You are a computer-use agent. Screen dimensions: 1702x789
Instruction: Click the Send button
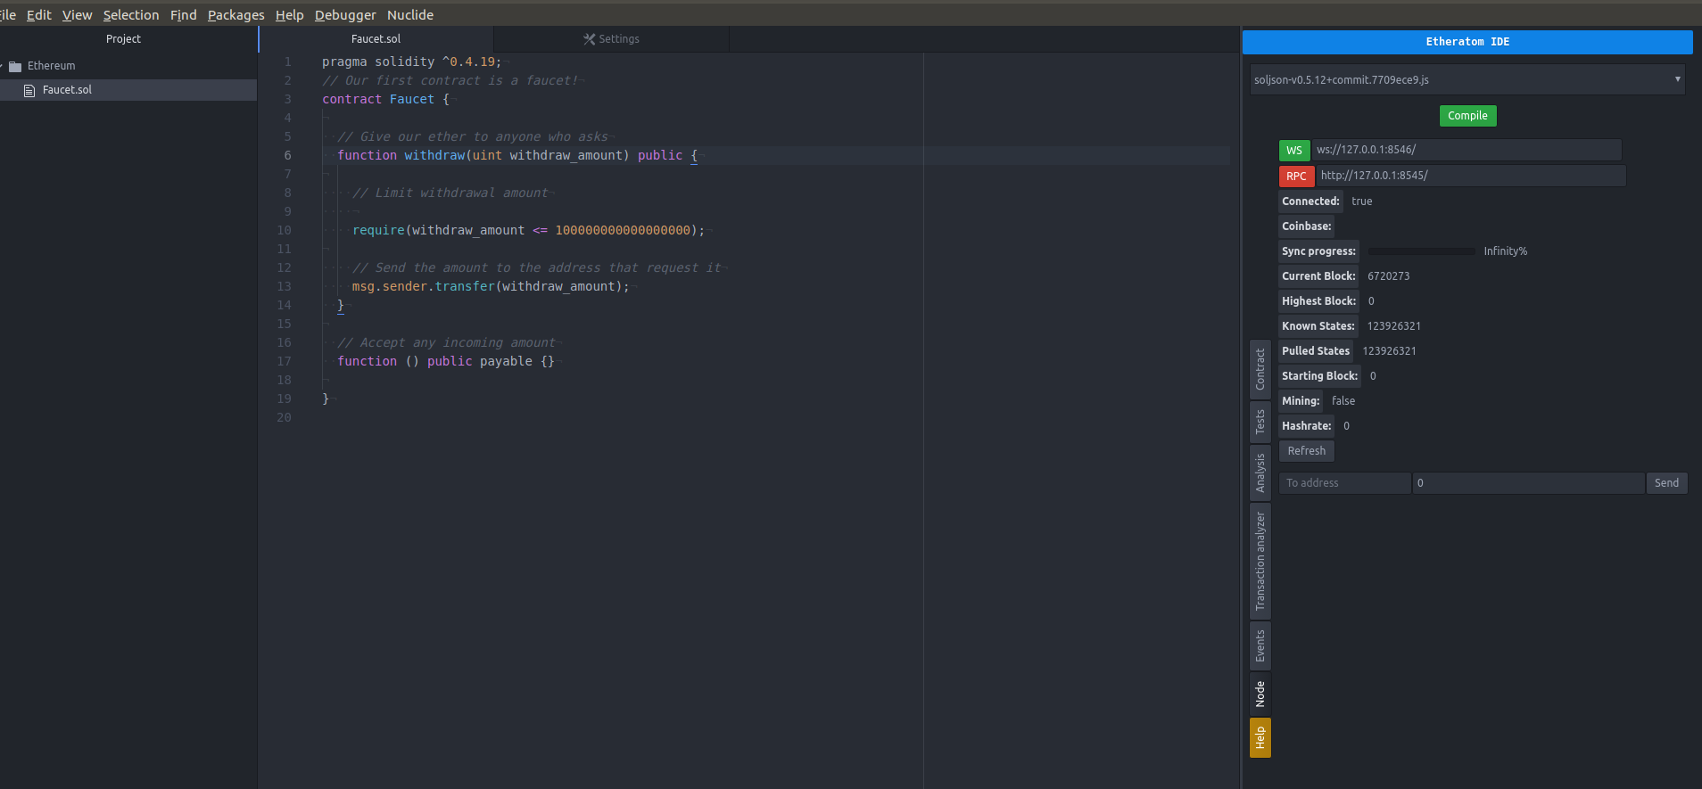(1666, 483)
